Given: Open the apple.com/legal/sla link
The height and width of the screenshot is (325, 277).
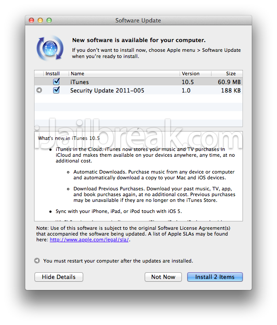Looking at the screenshot, I should point(89,240).
